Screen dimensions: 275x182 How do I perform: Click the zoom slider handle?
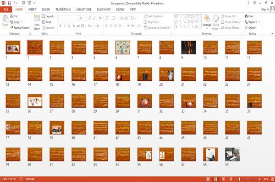pyautogui.click(x=240, y=179)
